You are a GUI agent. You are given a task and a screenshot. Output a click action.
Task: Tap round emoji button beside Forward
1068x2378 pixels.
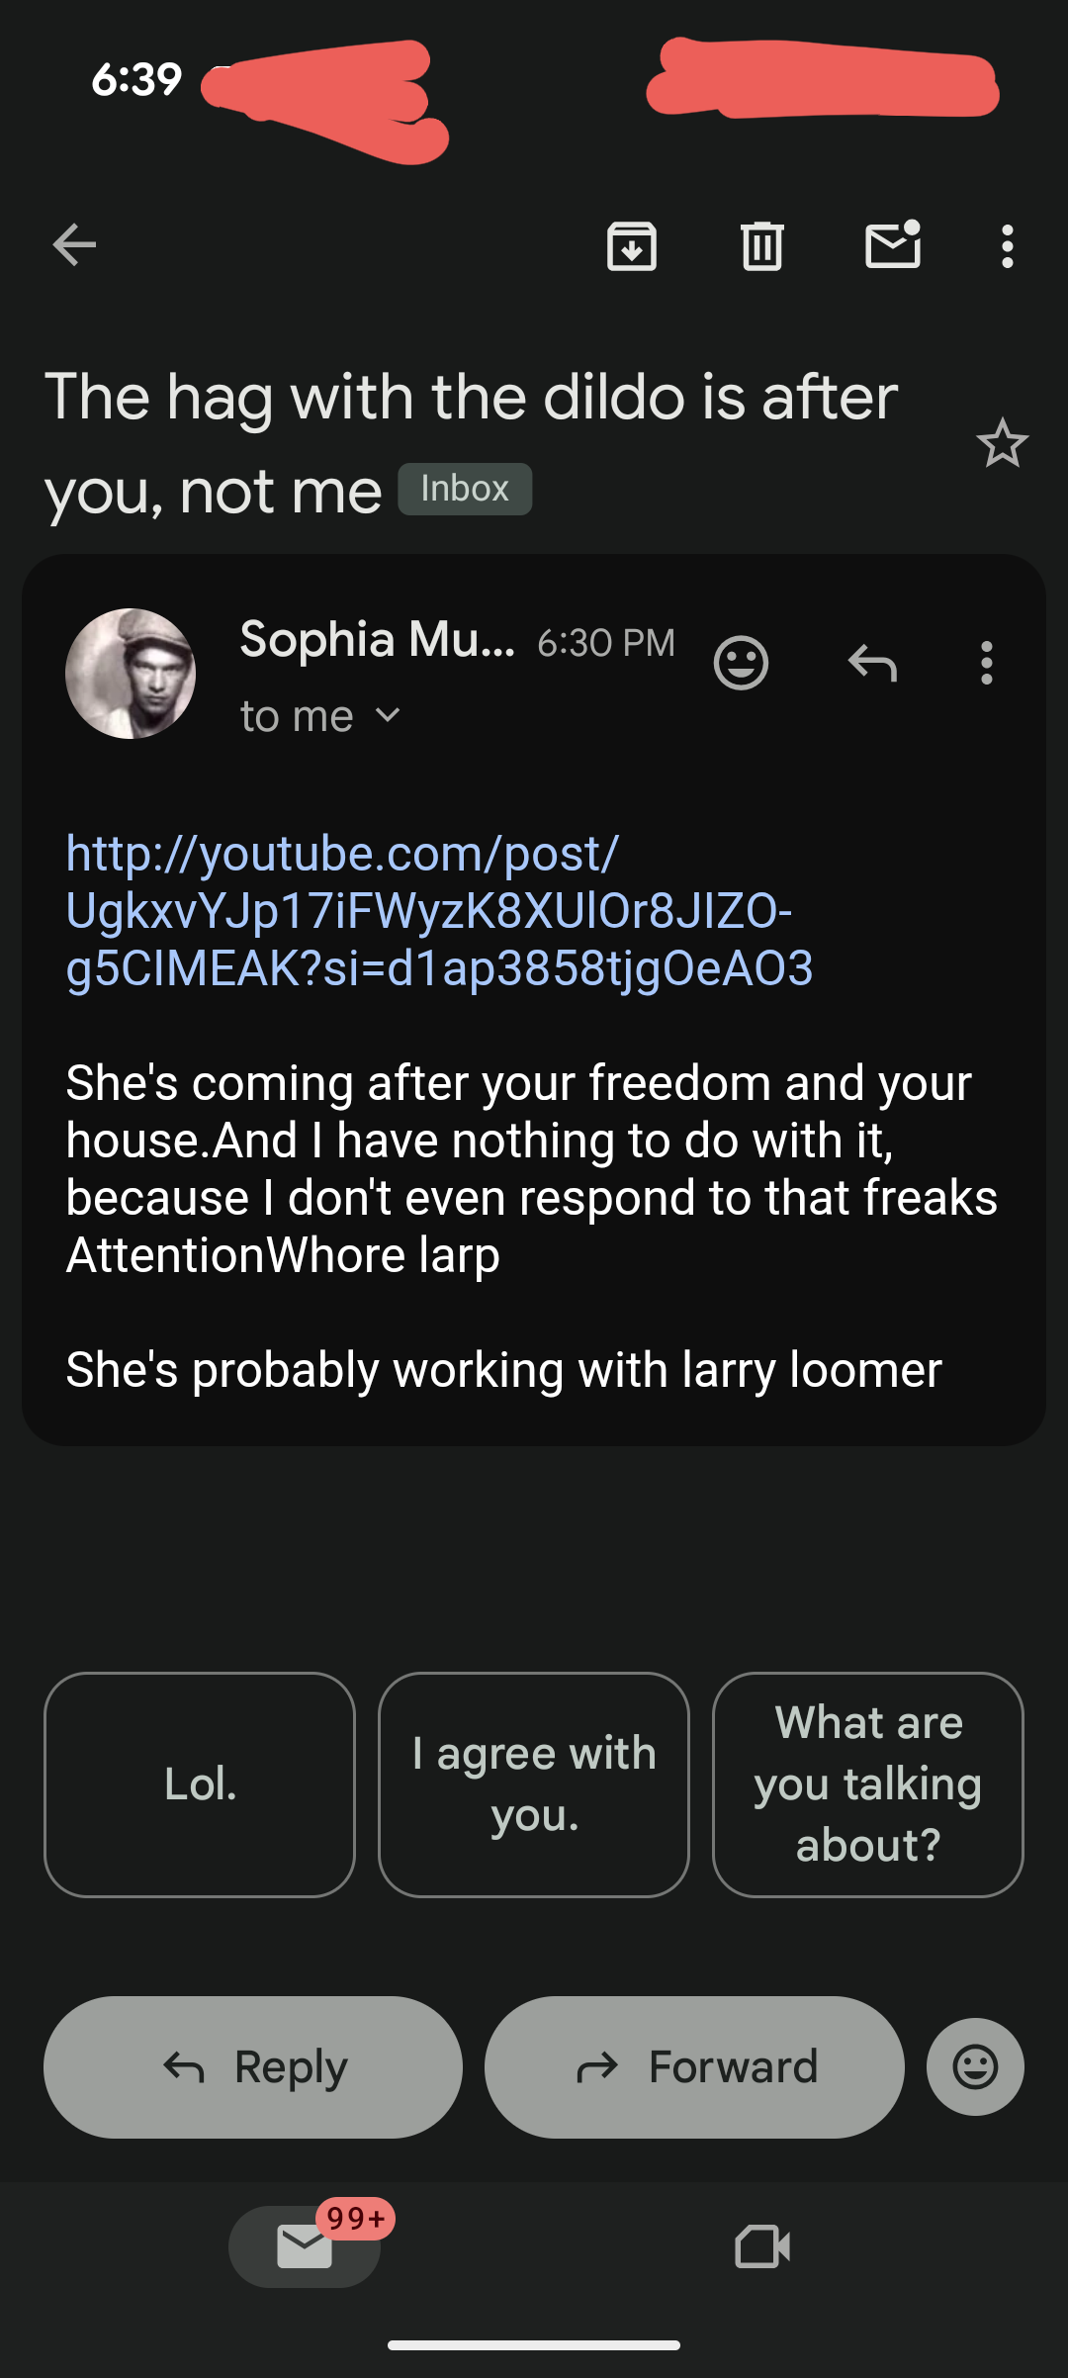[975, 2066]
